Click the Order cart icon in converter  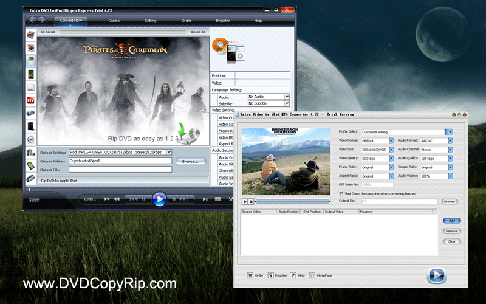coord(250,275)
